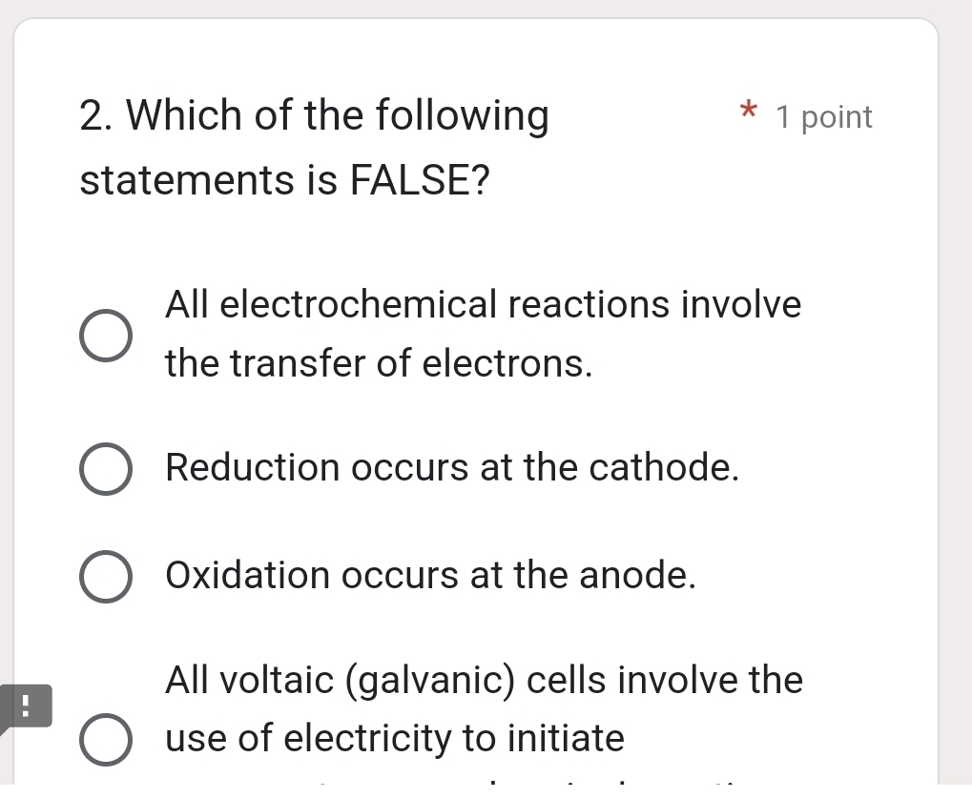Click the answer text about electron transfer
The image size is (972, 798).
point(482,334)
